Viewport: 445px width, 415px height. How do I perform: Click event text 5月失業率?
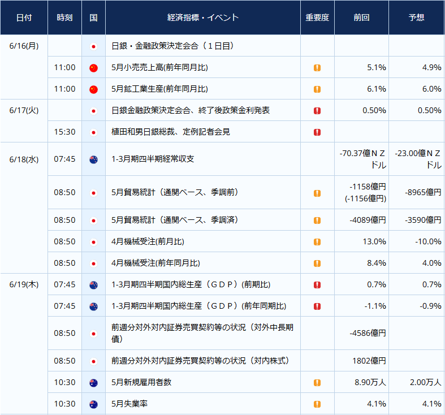click(x=129, y=404)
